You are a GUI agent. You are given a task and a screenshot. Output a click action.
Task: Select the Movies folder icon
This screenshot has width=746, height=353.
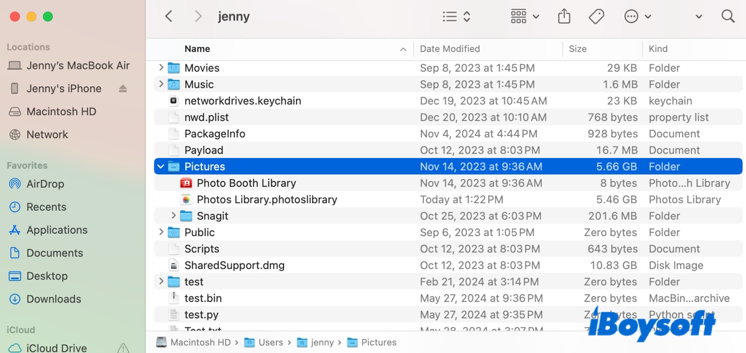(173, 68)
